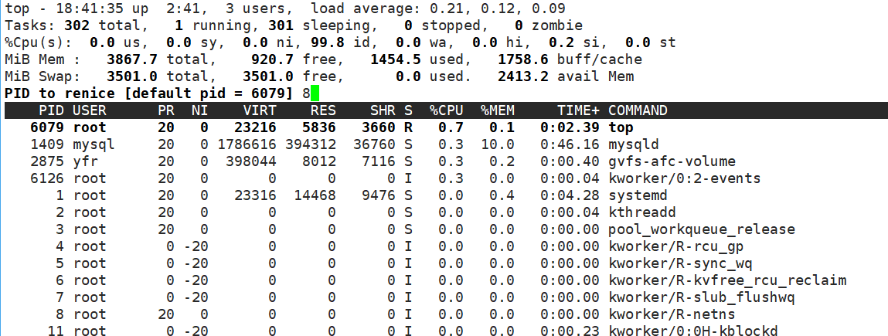
Task: Click gvfs-afc-volume VIRT value 398044
Action: 251,161
